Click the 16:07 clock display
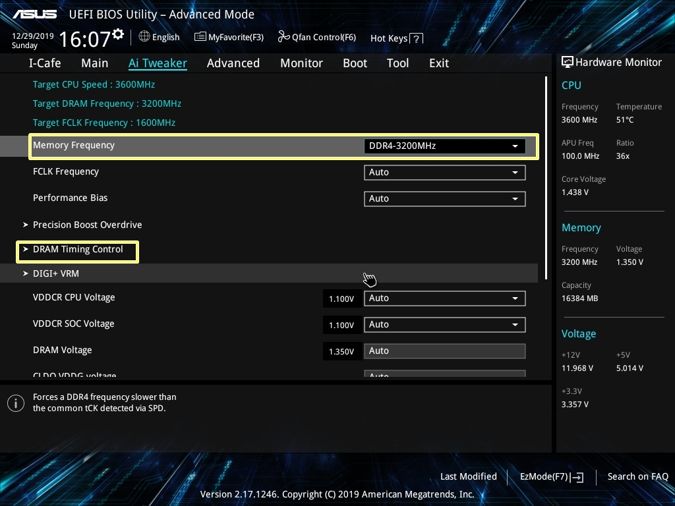The image size is (675, 506). [85, 40]
